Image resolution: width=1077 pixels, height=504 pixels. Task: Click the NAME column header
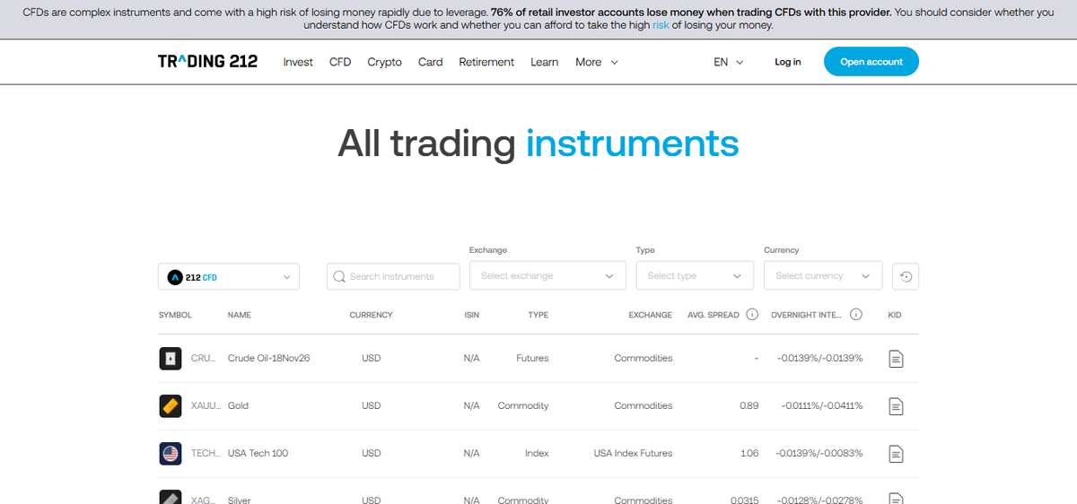[x=239, y=316]
